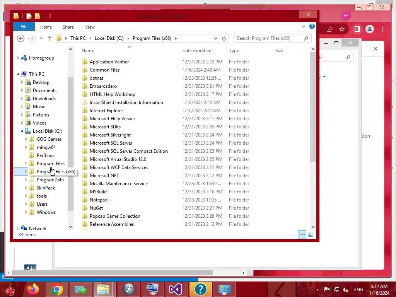The image size is (396, 297).
Task: Open File Explorer taskbar icon
Action: click(x=103, y=289)
